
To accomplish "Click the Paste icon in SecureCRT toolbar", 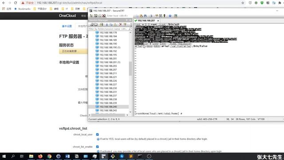I will pos(141,16).
